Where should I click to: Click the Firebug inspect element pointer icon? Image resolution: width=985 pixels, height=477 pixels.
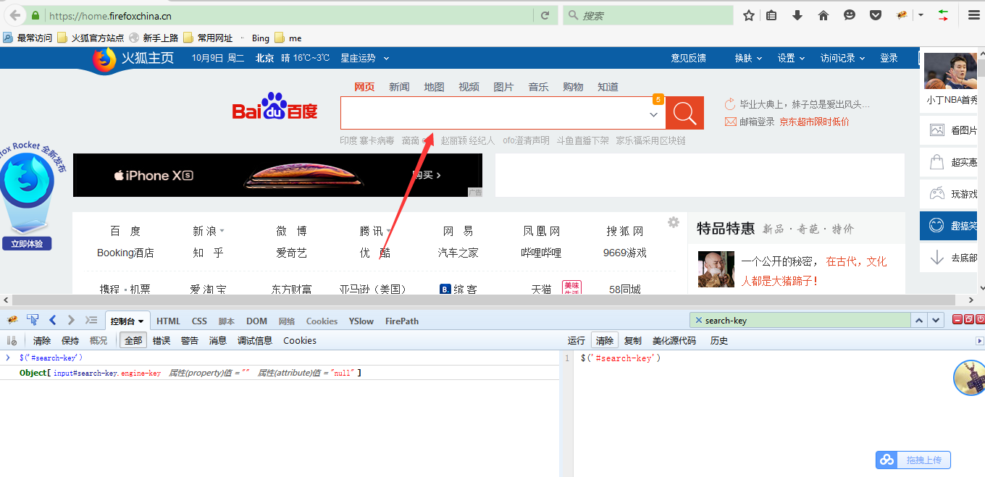click(x=33, y=320)
